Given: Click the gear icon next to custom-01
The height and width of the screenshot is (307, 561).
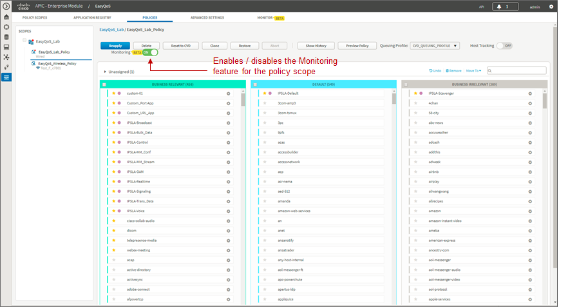Looking at the screenshot, I should [228, 94].
